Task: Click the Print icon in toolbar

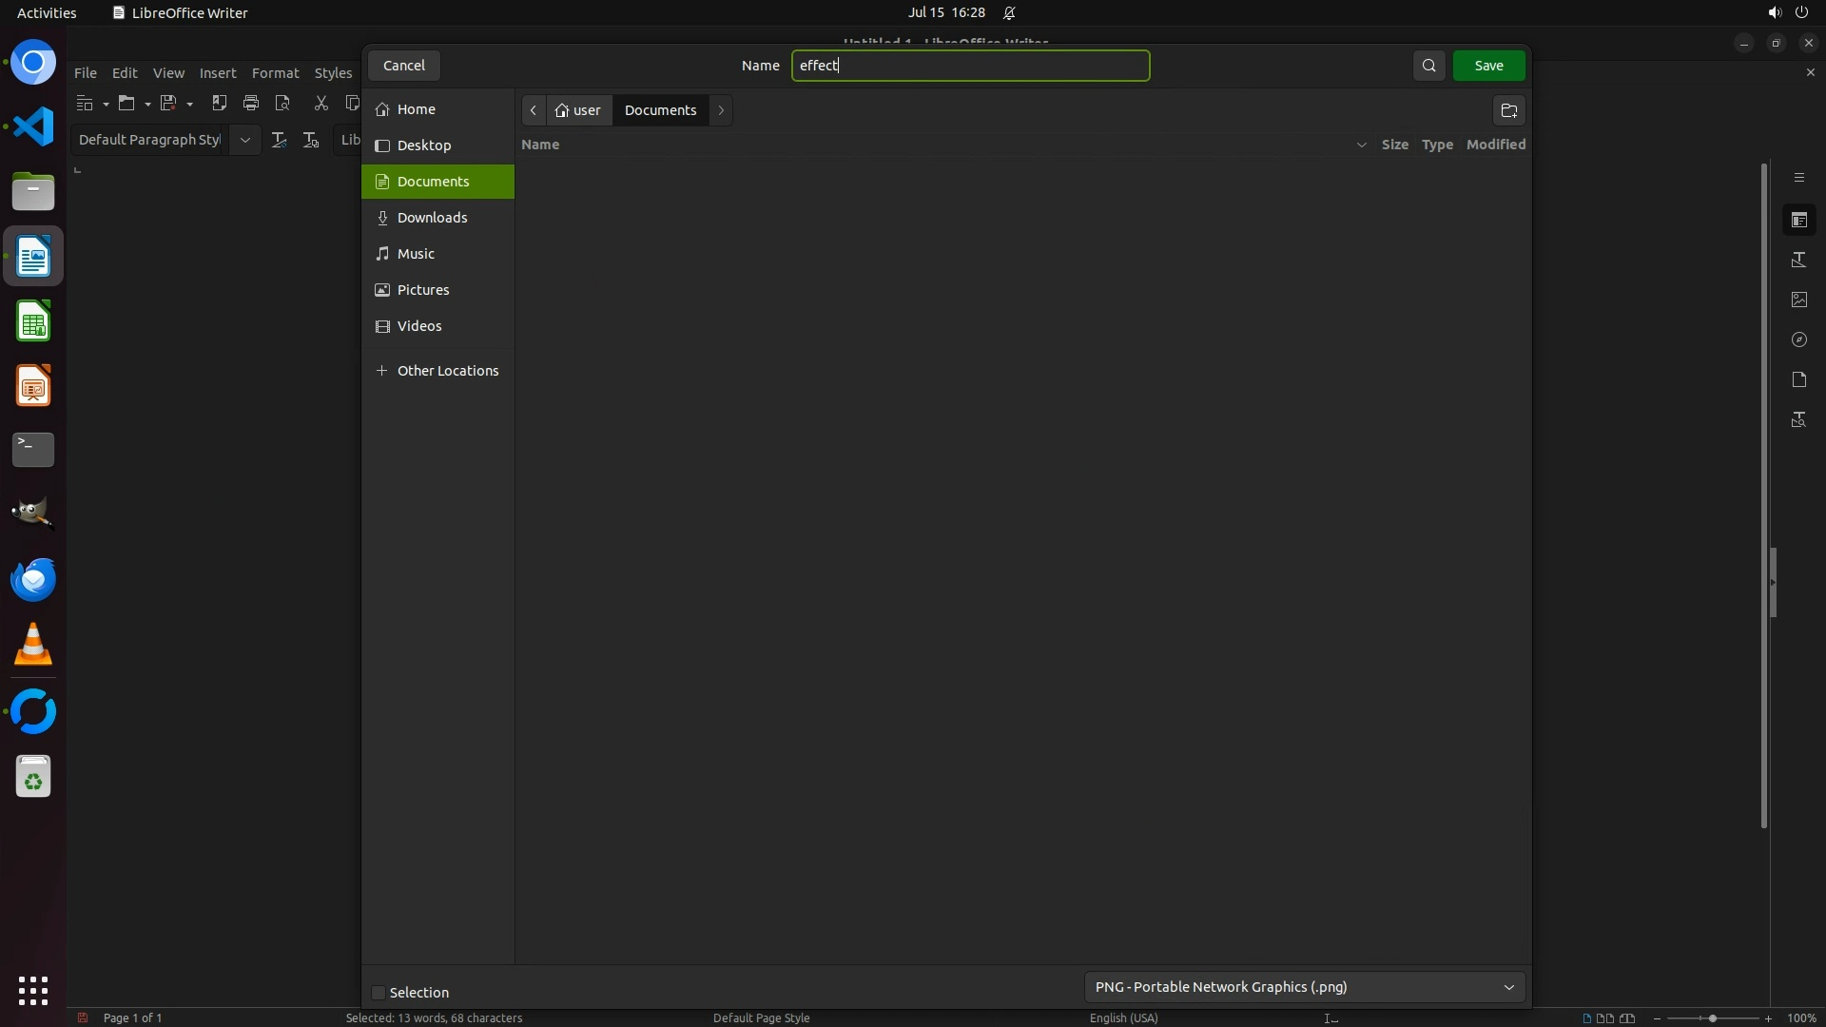Action: click(x=251, y=103)
